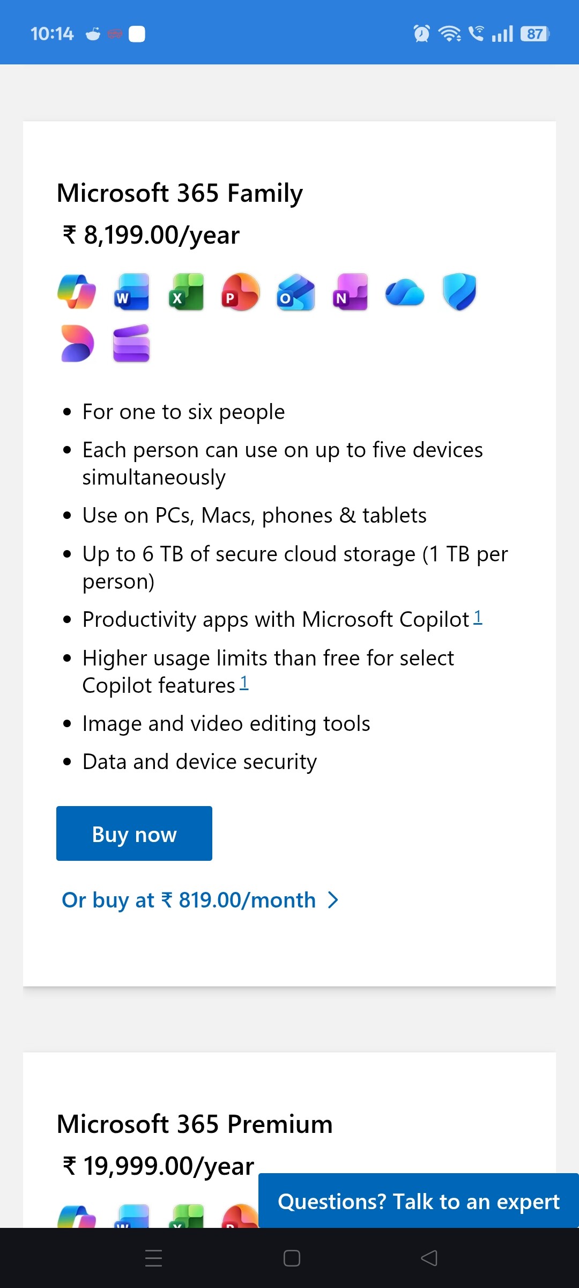Tap the Android back navigation arrow
This screenshot has height=1288, width=579.
pos(429,1258)
